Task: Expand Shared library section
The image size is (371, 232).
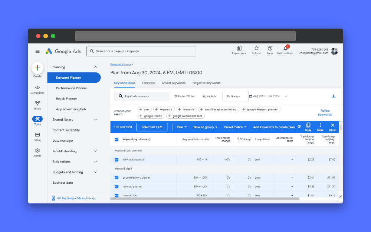Action: [96, 120]
